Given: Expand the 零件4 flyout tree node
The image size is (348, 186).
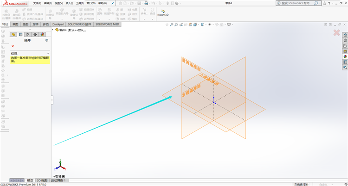Looking at the screenshot, I should click(52, 30).
